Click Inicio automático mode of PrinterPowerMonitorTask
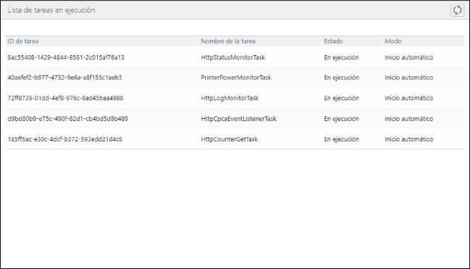Viewport: 470px width, 269px height. pos(409,78)
